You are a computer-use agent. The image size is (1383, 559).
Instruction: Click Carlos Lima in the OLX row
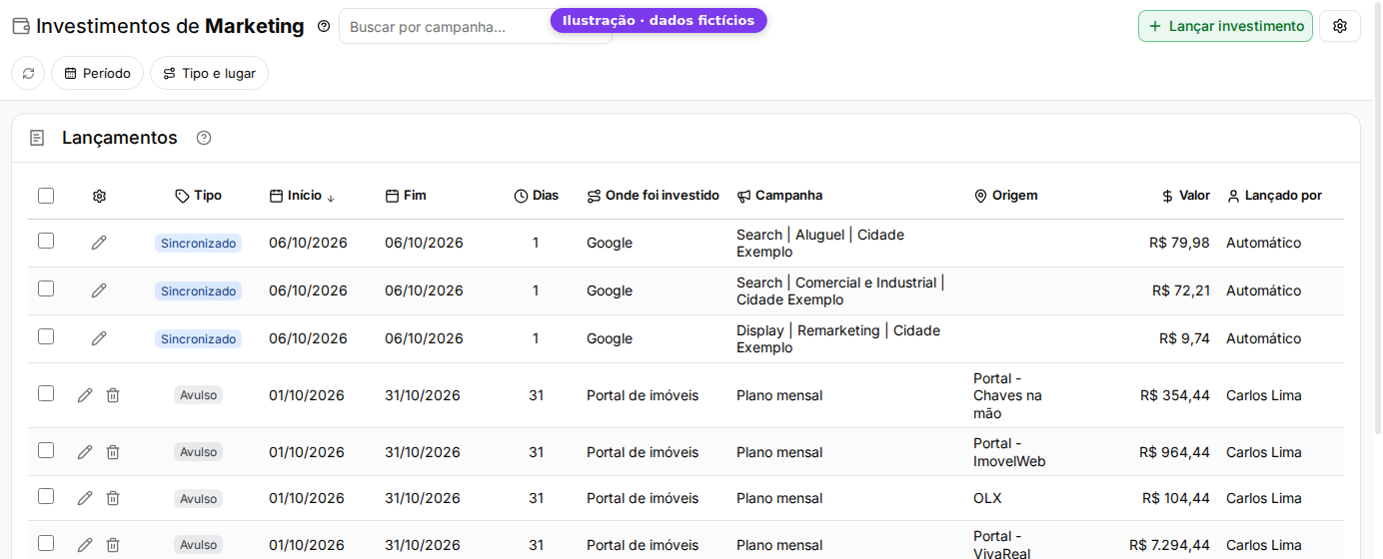click(x=1264, y=498)
